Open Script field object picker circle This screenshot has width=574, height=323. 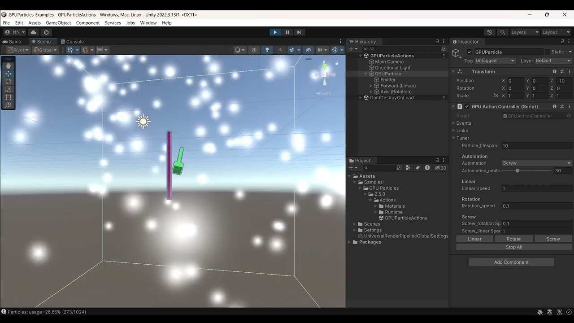[569, 116]
